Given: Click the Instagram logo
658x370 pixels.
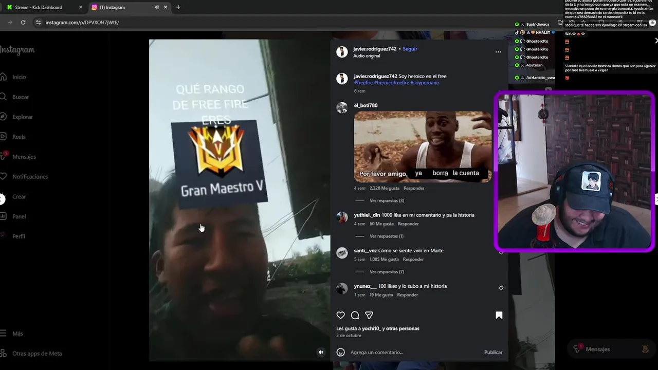Looking at the screenshot, I should tap(17, 50).
